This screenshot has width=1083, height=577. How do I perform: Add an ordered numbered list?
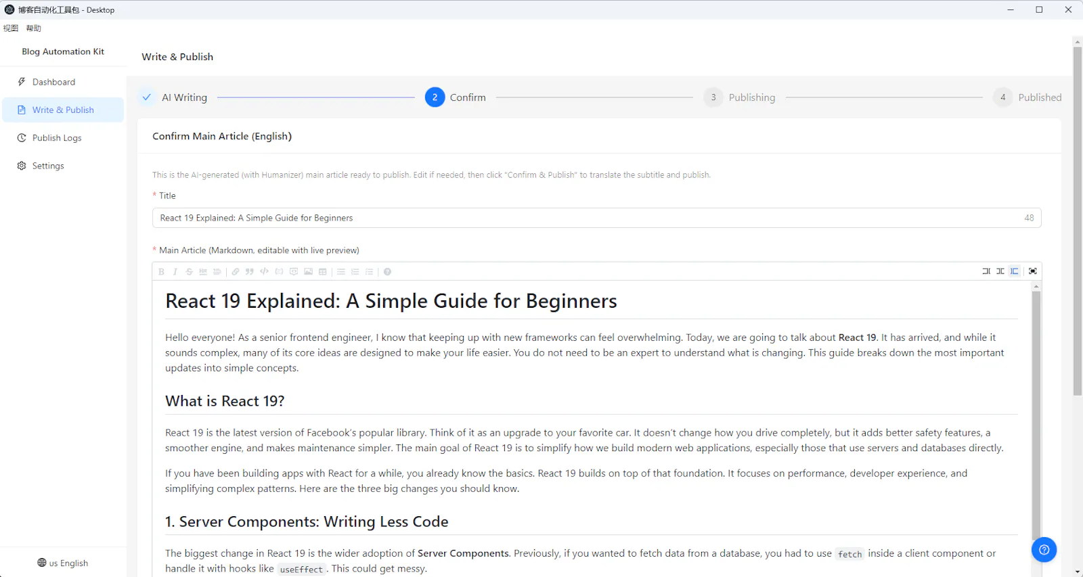pyautogui.click(x=355, y=272)
